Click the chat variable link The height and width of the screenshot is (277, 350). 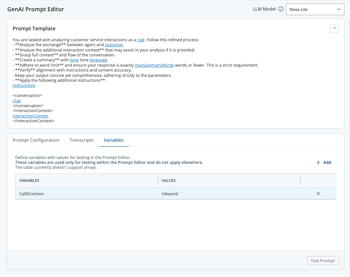click(17, 101)
